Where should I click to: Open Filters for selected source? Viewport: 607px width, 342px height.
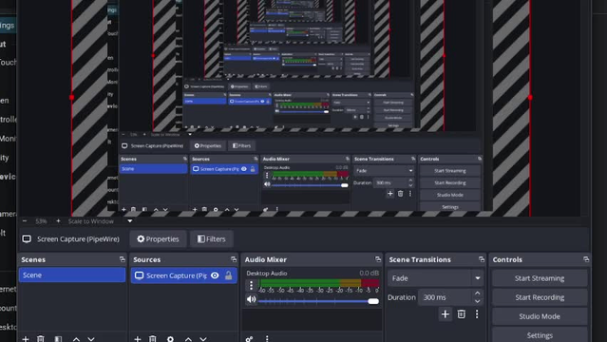[212, 239]
